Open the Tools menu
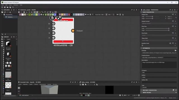Viewport: 179px width, 100px height. pyautogui.click(x=10, y=5)
